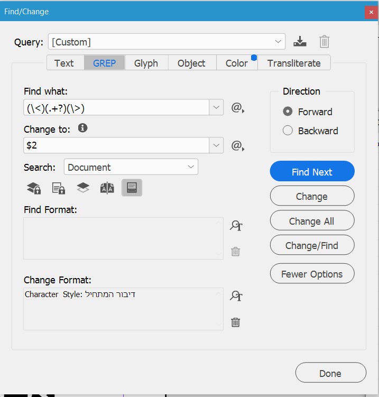379x397 pixels.
Task: Click the Change All button
Action: point(312,221)
